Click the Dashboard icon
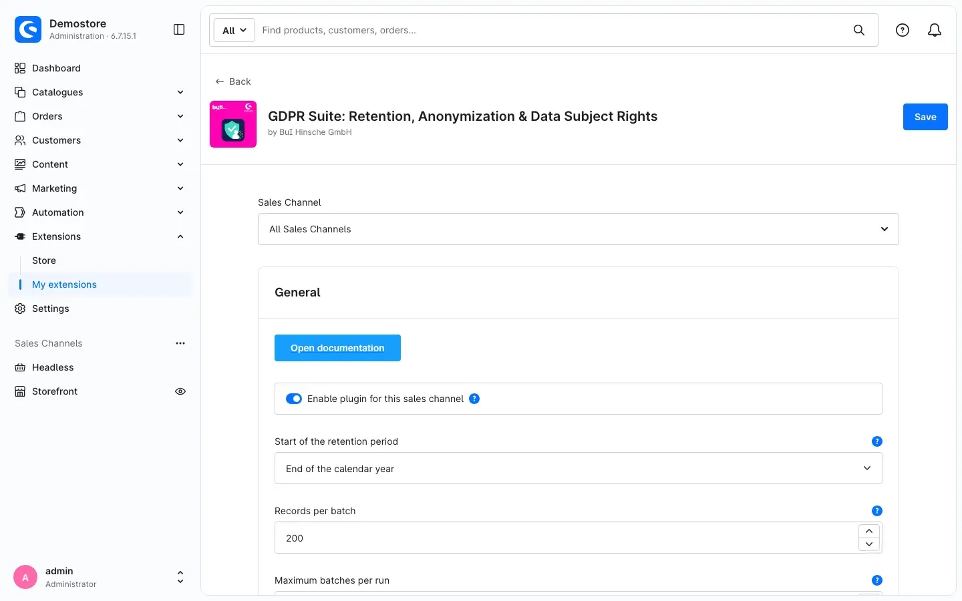Screen dimensions: 962x601 (x=20, y=68)
